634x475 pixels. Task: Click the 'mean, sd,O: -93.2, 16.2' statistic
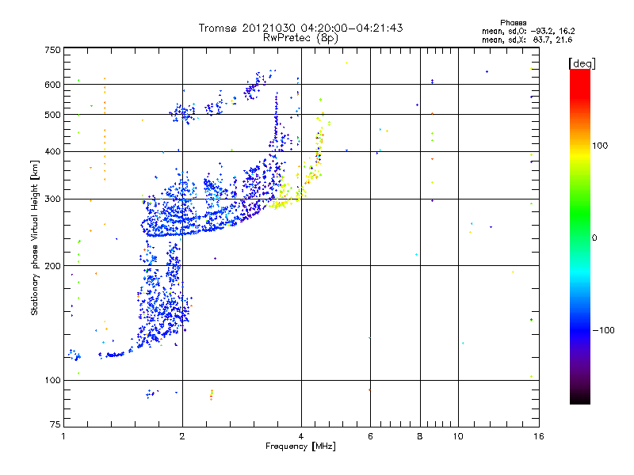[528, 31]
